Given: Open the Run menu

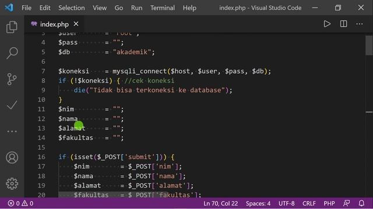Looking at the screenshot, I should pyautogui.click(x=136, y=8).
